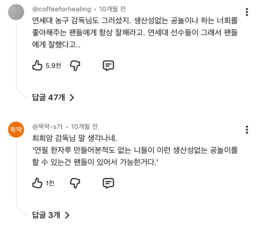Click the orange 뚝딱 profile avatar
Image resolution: width=263 pixels, height=231 pixels.
coord(16,130)
